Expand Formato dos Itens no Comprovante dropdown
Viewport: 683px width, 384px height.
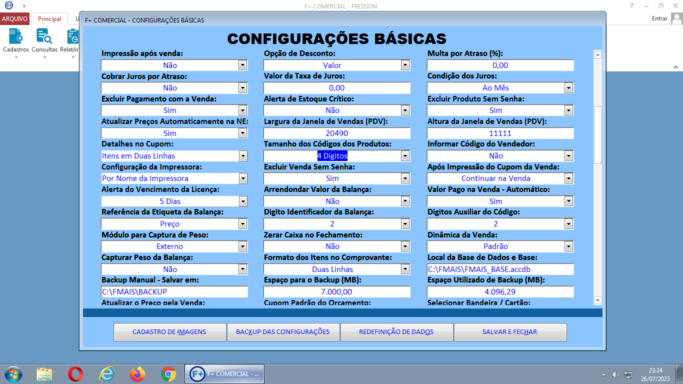405,269
